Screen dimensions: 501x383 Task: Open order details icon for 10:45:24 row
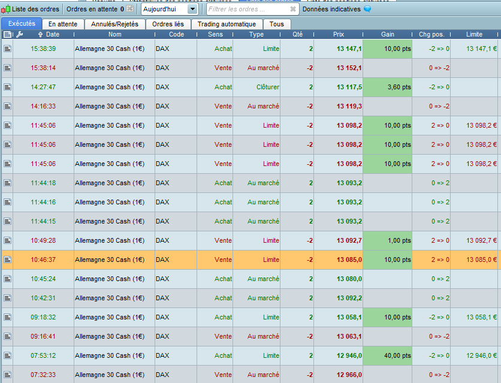7,279
